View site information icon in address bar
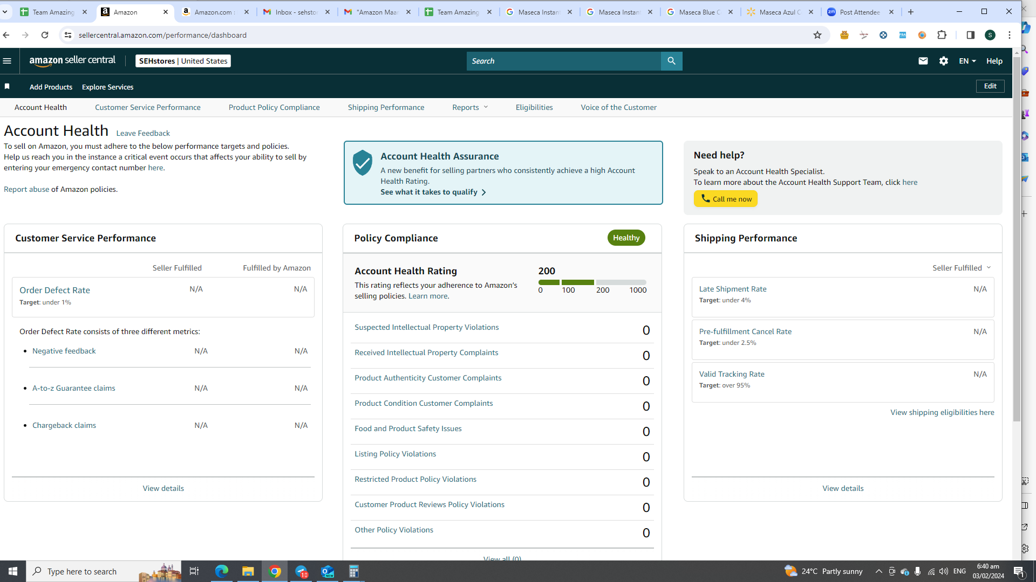 coord(67,35)
